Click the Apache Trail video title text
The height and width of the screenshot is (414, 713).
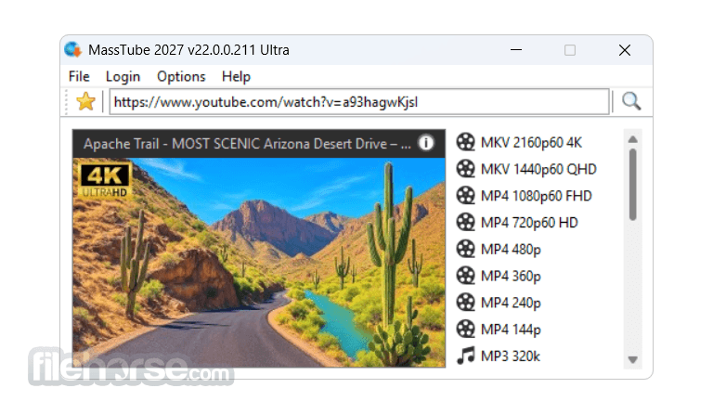(247, 144)
